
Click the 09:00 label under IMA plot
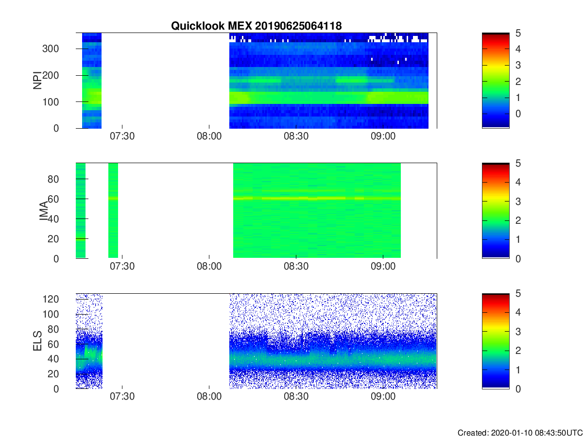pos(383,267)
